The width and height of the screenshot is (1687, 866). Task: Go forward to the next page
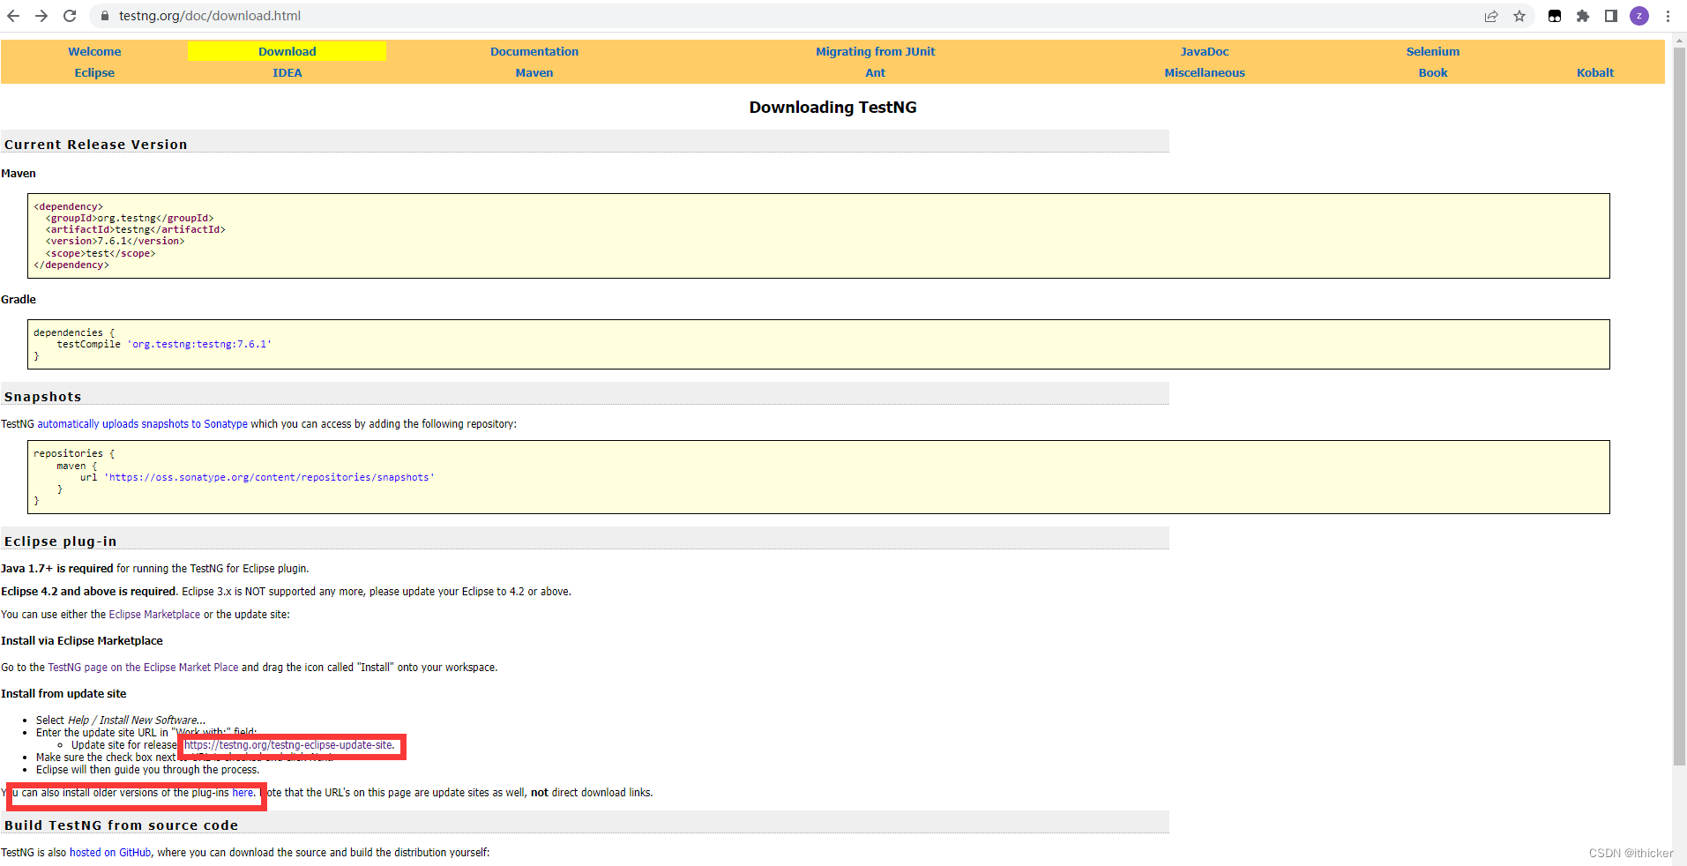tap(41, 16)
